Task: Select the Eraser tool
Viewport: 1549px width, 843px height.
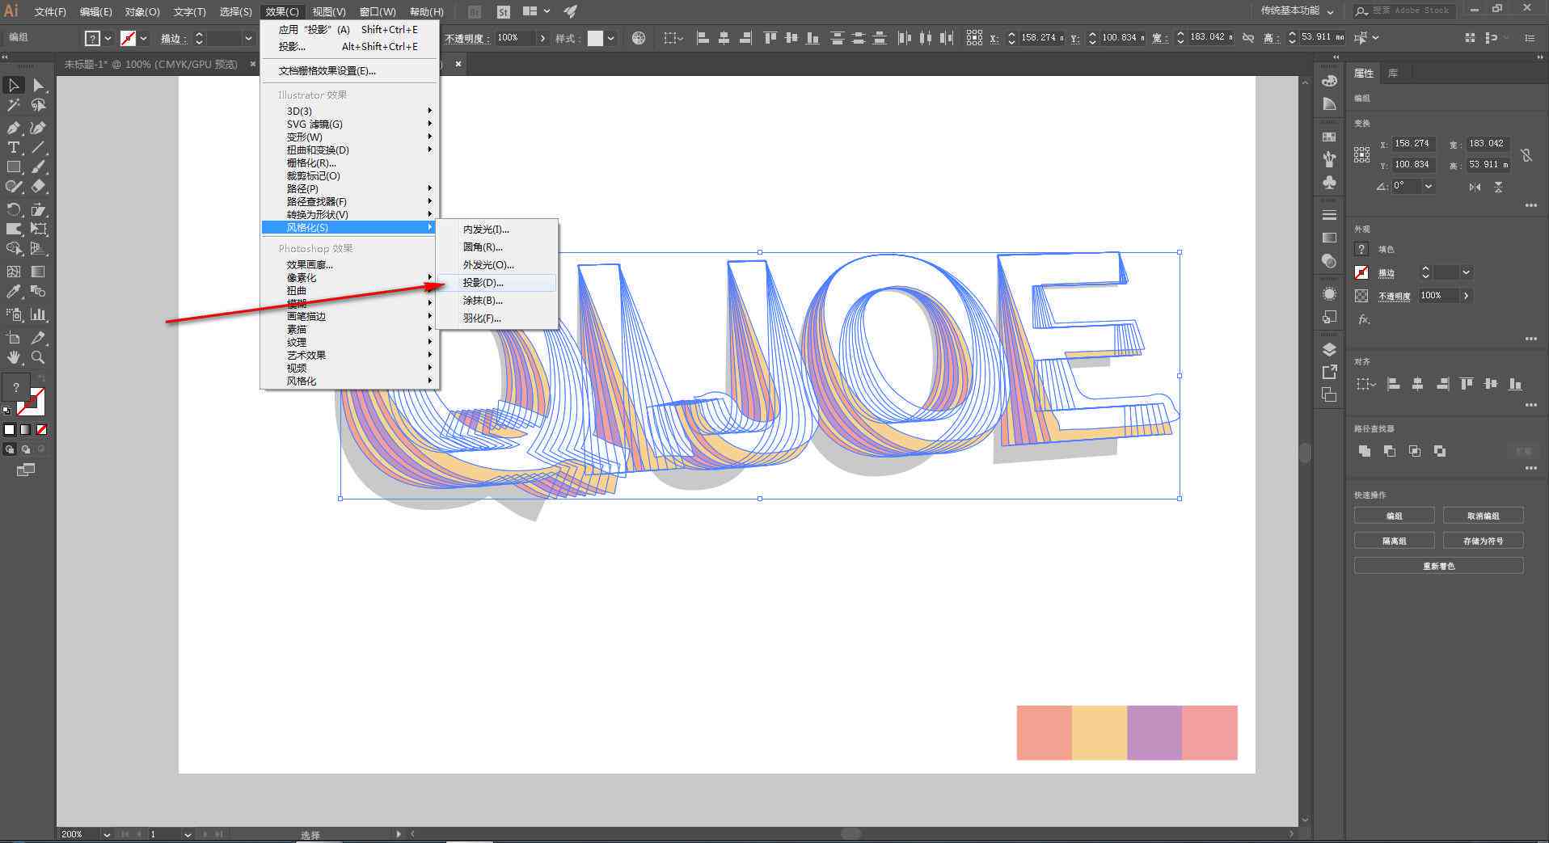Action: 38,186
